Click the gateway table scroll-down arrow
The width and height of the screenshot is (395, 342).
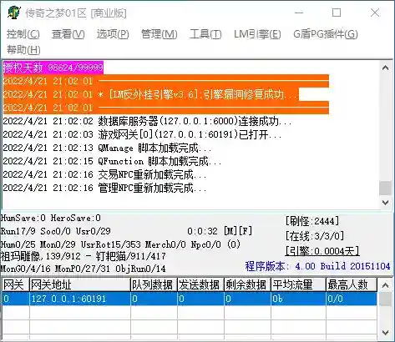[386, 333]
